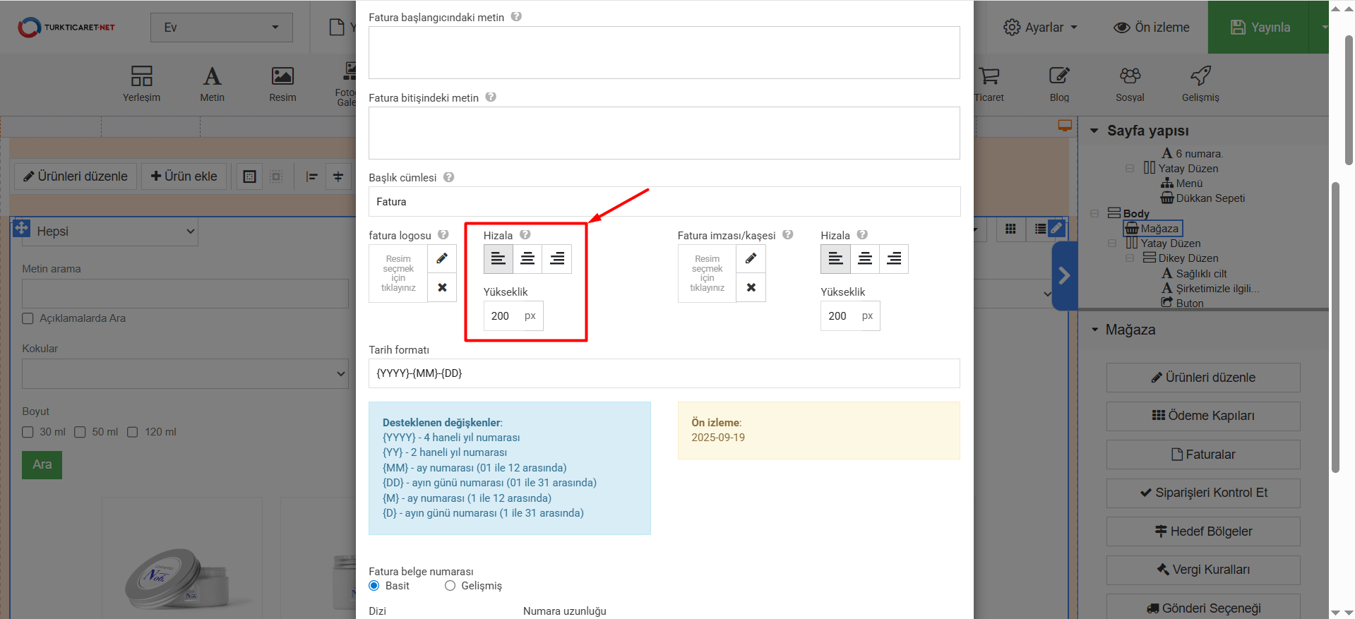Left-align the invoice signature/stamp
This screenshot has width=1355, height=619.
tap(835, 258)
